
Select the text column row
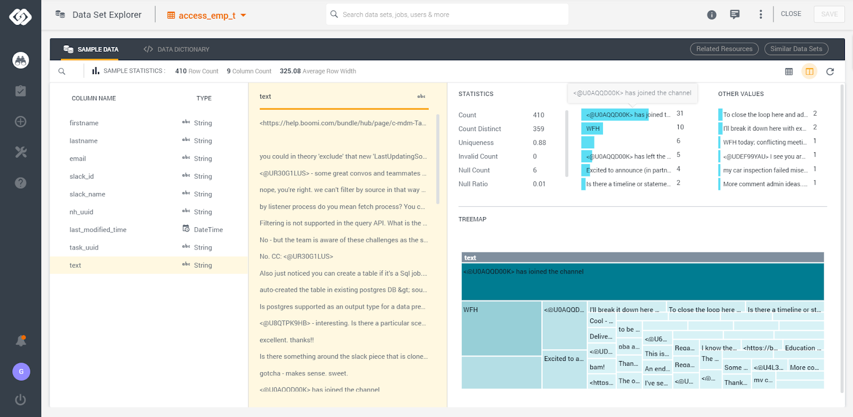click(149, 265)
